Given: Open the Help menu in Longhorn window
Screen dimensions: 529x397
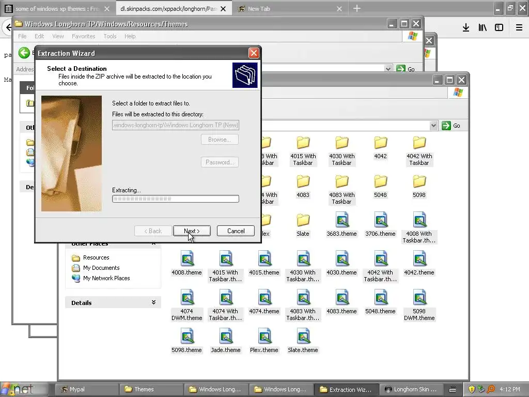Looking at the screenshot, I should click(130, 36).
